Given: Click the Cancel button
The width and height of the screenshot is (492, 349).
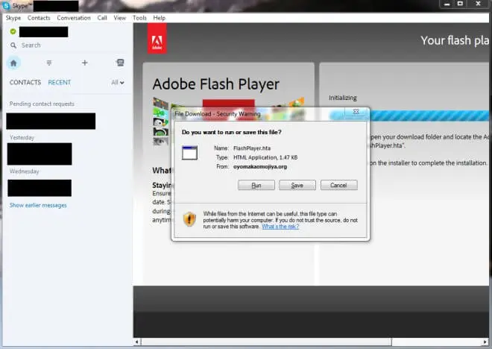Looking at the screenshot, I should (x=339, y=185).
